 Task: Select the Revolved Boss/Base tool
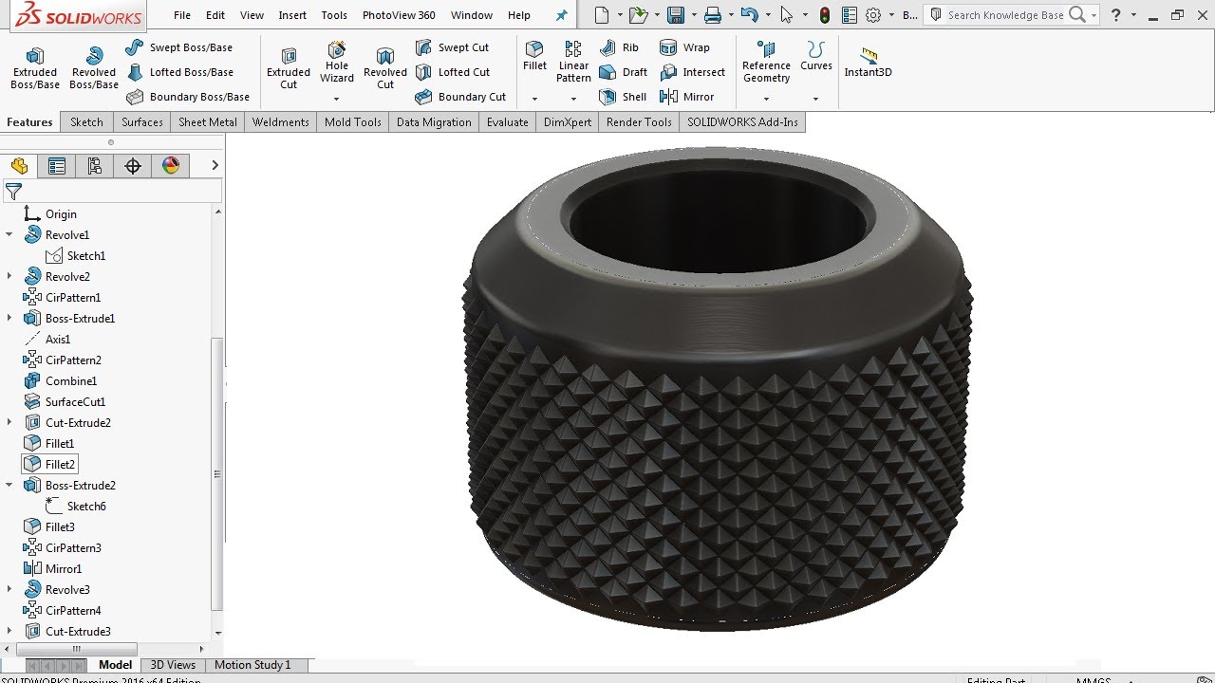point(94,68)
